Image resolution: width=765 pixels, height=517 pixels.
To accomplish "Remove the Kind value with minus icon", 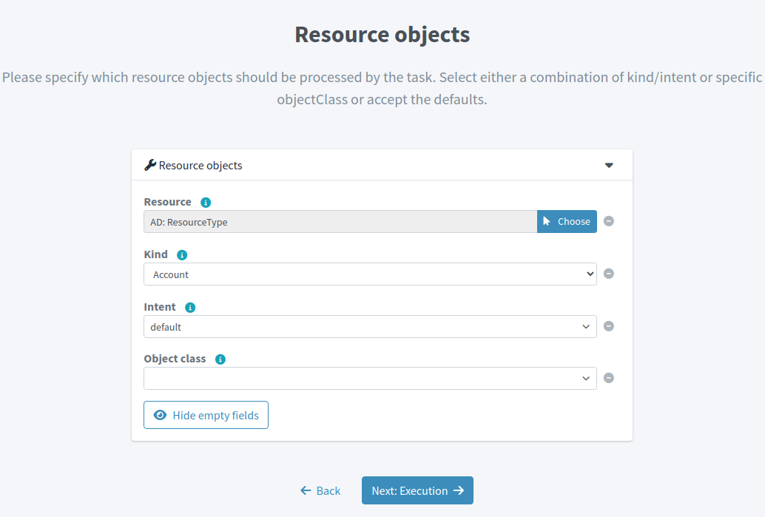I will click(x=609, y=274).
